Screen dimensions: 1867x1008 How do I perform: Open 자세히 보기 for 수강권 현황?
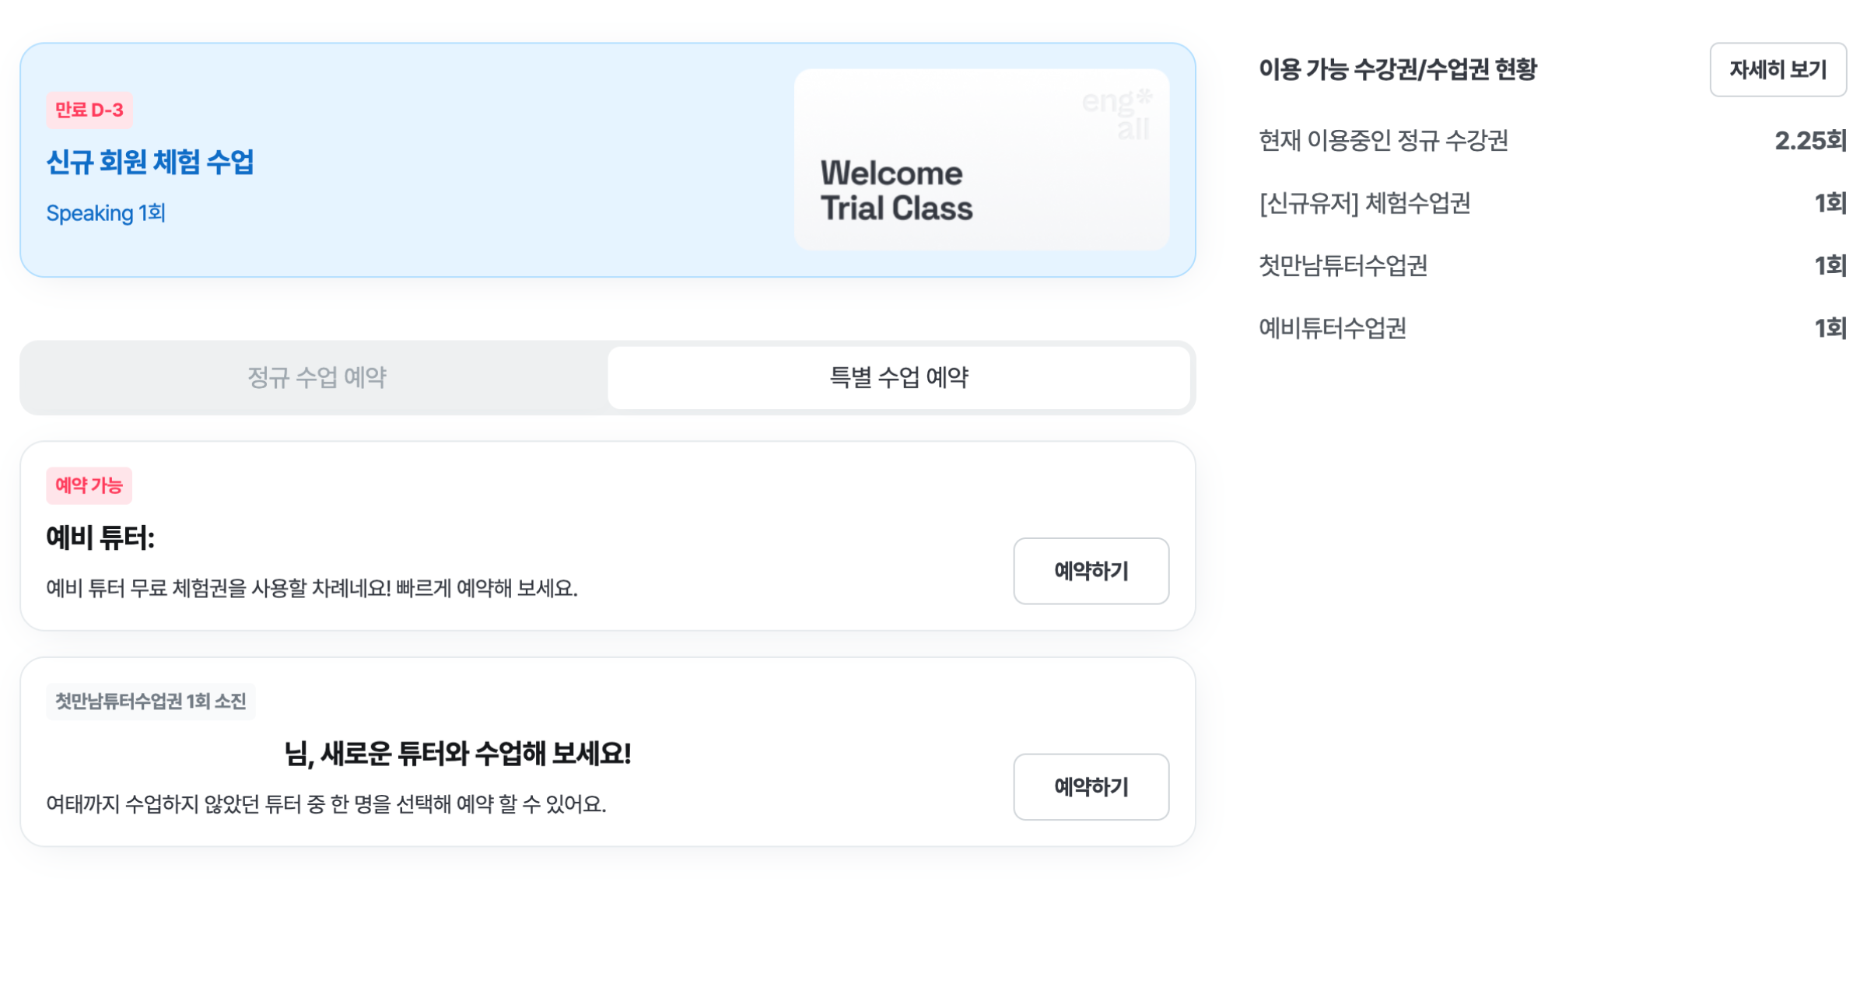tap(1777, 70)
